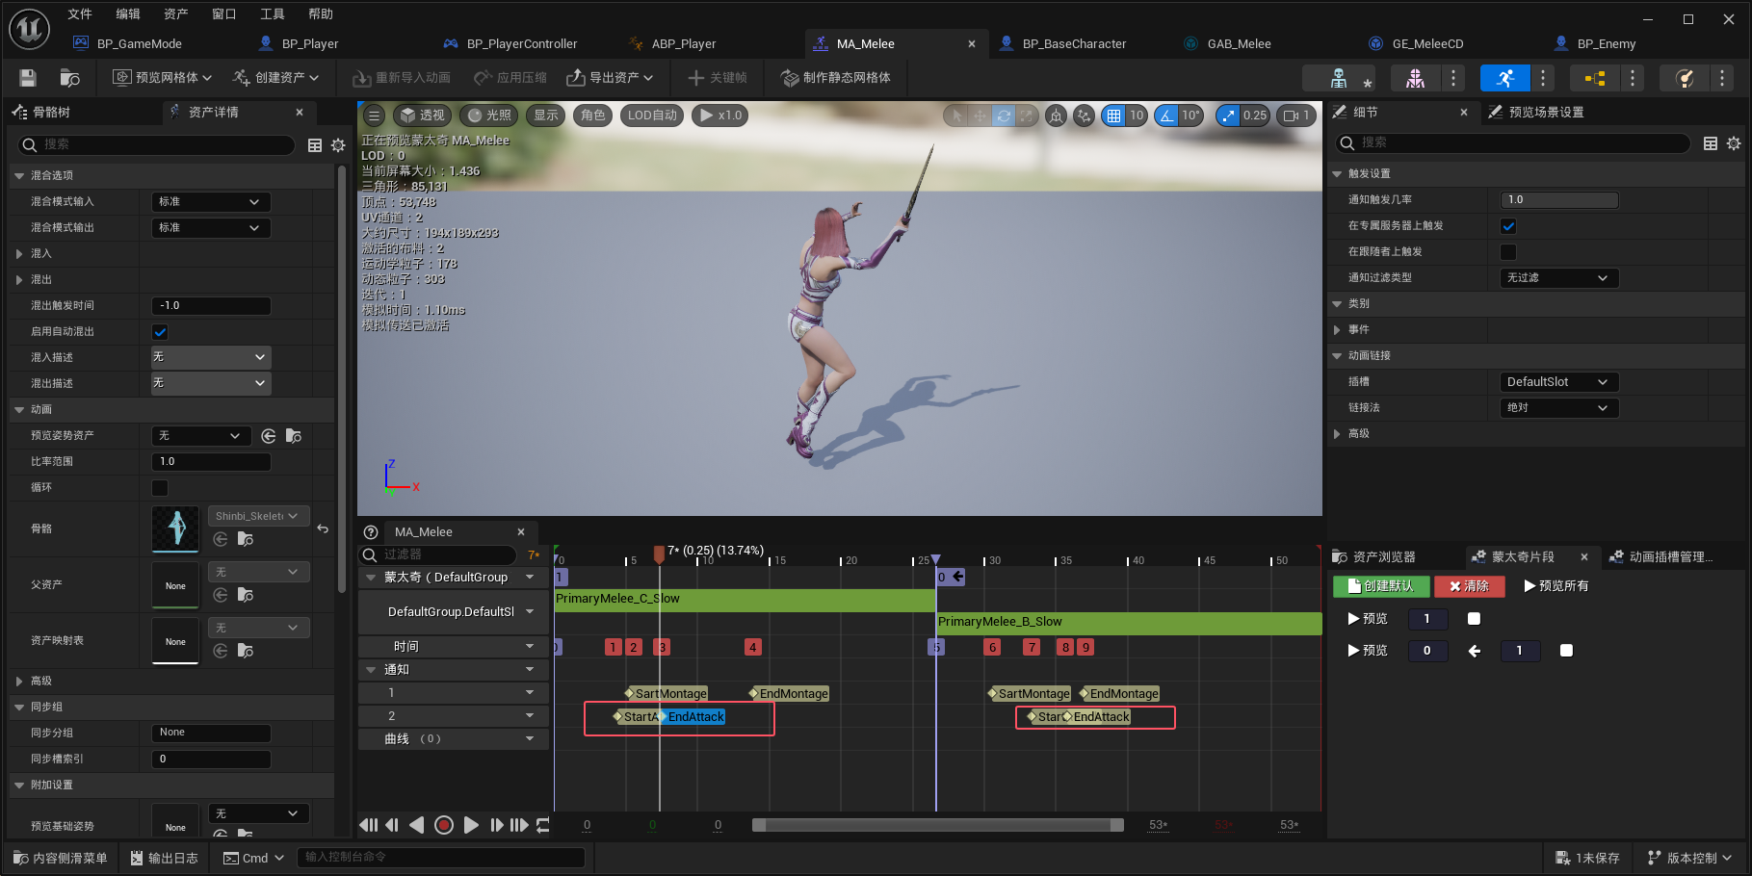Click camera speed button in viewport
This screenshot has height=876, width=1752.
point(1296,116)
